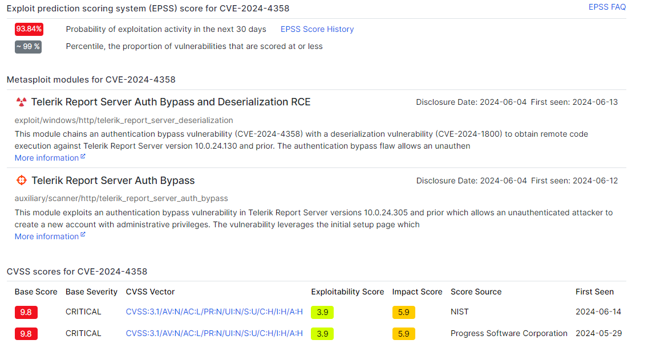This screenshot has height=352, width=648.
Task: Click the red 9.8 badge in Progress row
Action: (x=26, y=334)
